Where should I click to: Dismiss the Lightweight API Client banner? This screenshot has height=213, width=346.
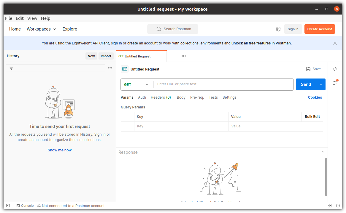click(335, 43)
